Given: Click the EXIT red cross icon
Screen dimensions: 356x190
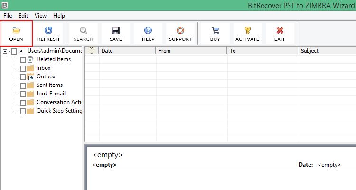Looking at the screenshot, I should pyautogui.click(x=280, y=30).
